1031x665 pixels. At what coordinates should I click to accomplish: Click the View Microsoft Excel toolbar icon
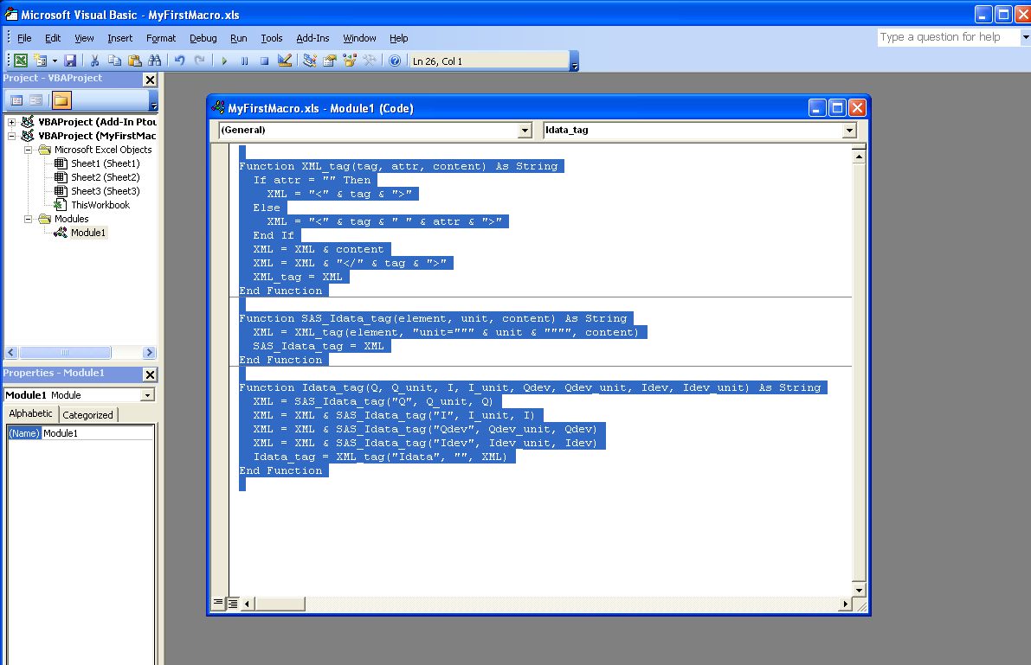20,61
